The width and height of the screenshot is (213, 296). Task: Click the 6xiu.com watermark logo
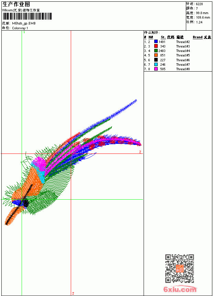[180, 289]
